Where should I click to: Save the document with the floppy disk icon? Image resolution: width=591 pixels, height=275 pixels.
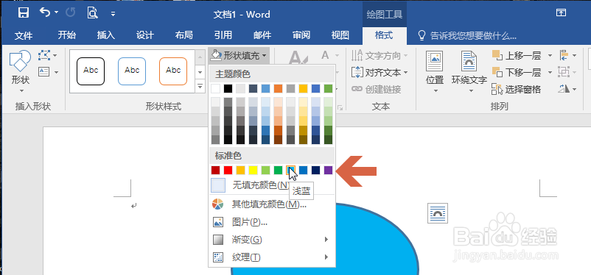click(24, 13)
